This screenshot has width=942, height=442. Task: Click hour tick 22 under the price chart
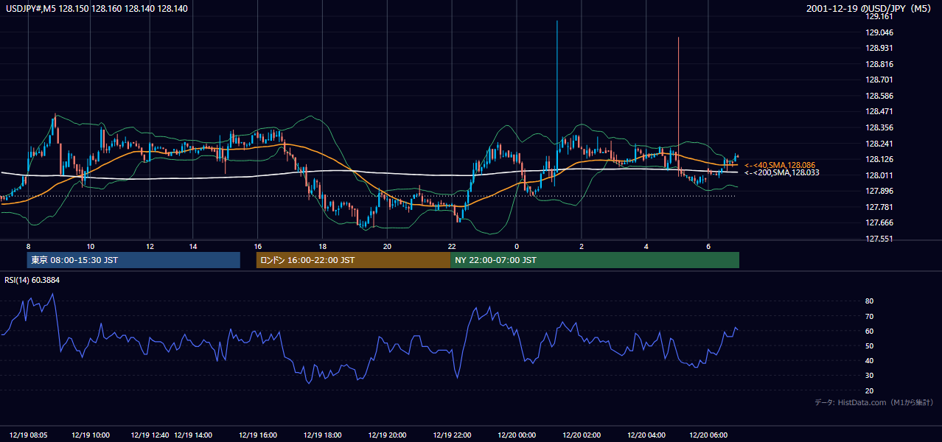click(x=452, y=246)
